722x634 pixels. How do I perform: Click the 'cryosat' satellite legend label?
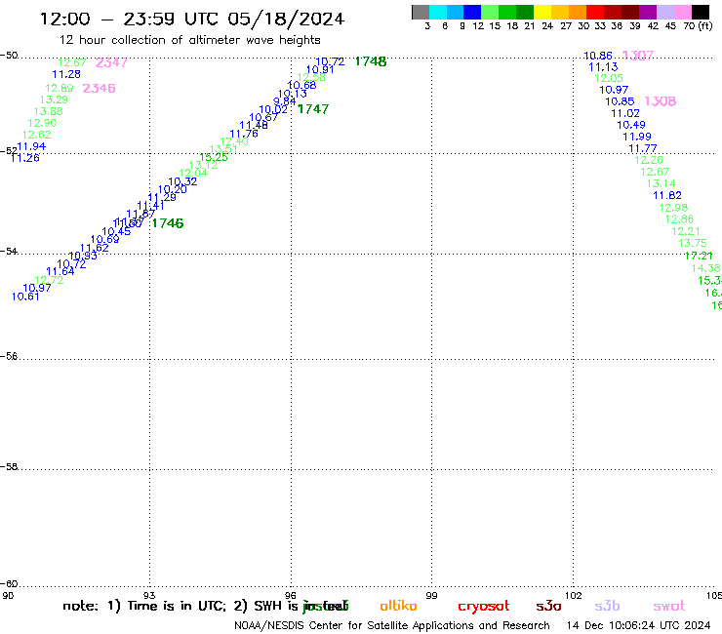coord(484,607)
